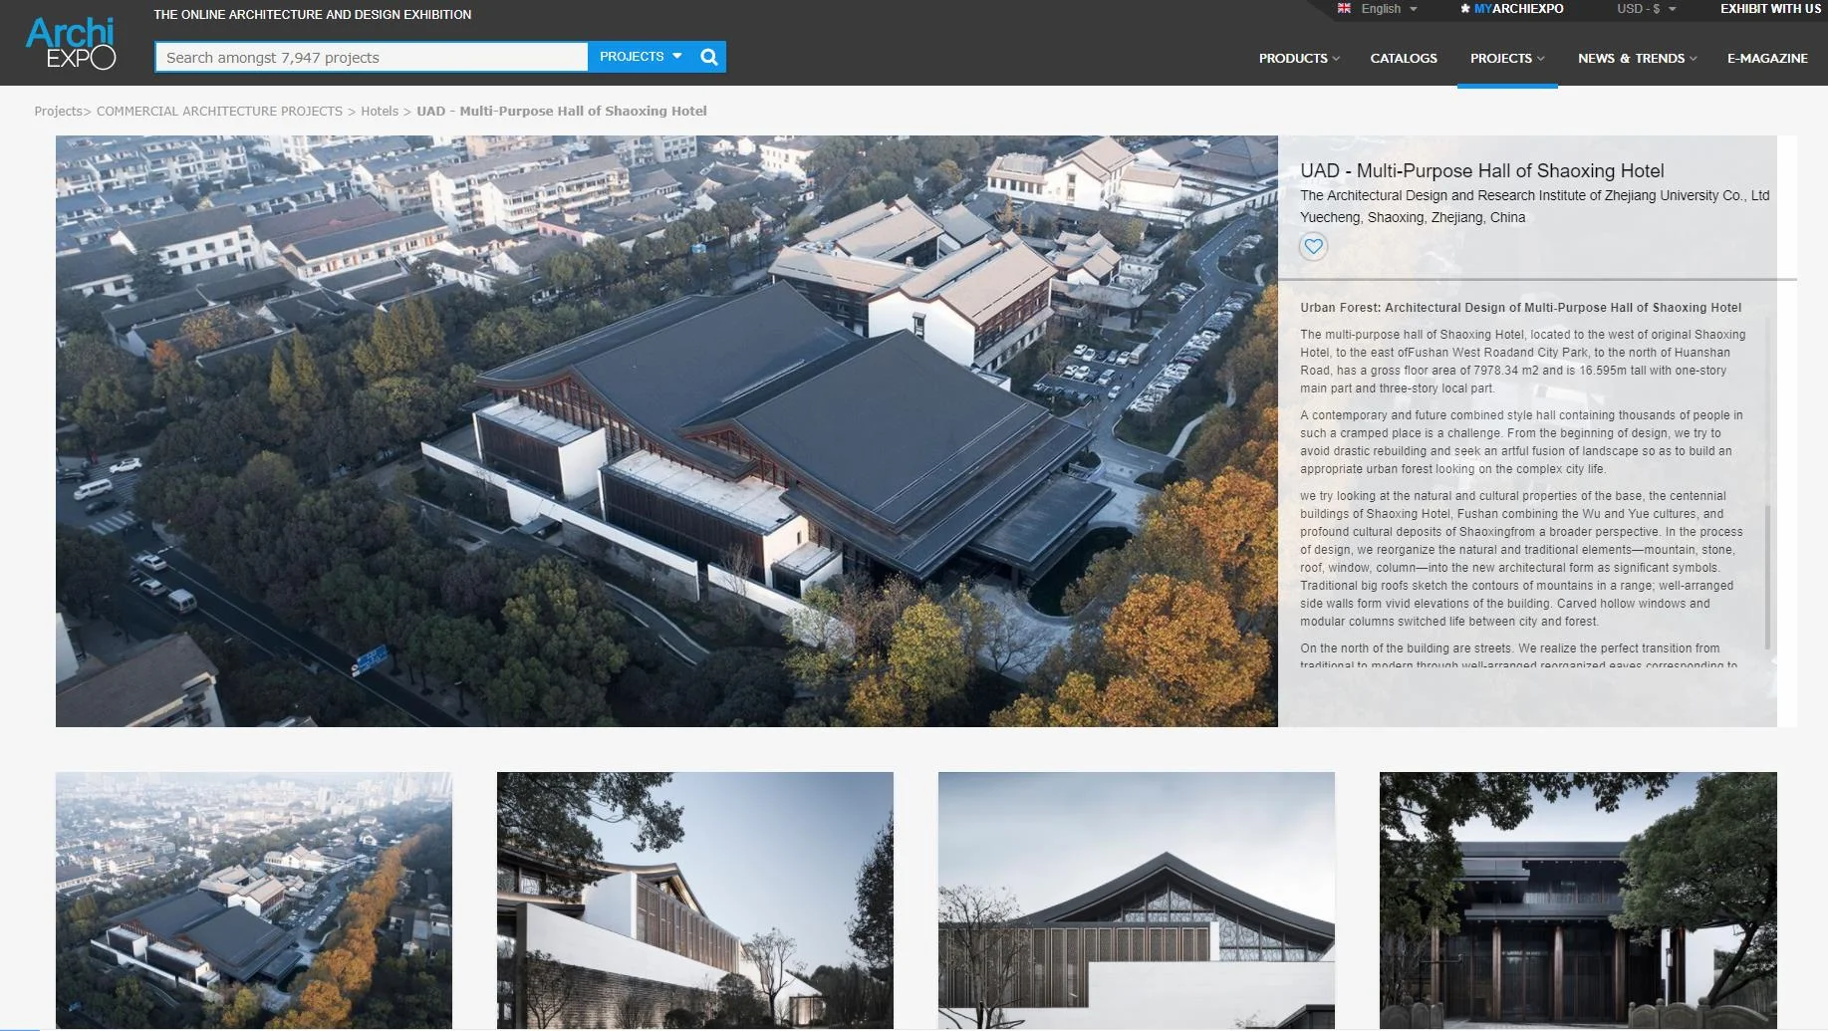Open the curved white wall thumbnail
The height and width of the screenshot is (1031, 1828).
pyautogui.click(x=695, y=901)
